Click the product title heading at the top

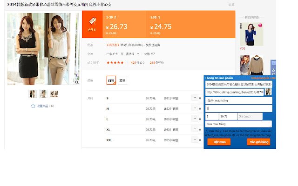(59, 5)
